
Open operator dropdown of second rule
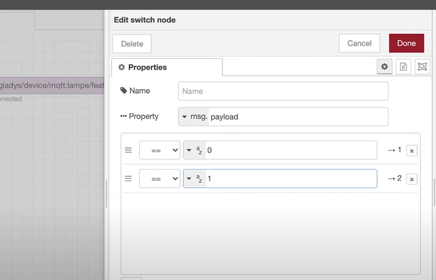tap(160, 178)
